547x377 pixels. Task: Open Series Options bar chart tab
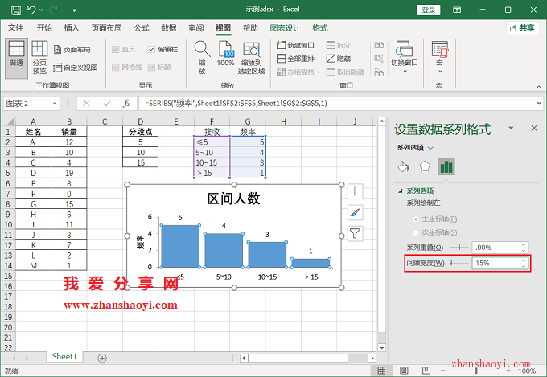[x=446, y=166]
